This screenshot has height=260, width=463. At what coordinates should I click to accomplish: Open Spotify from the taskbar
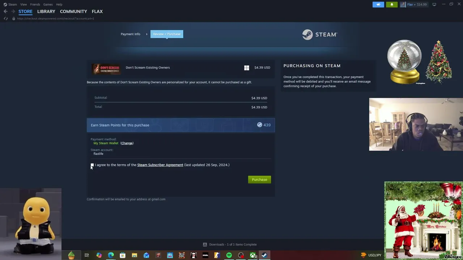229,255
